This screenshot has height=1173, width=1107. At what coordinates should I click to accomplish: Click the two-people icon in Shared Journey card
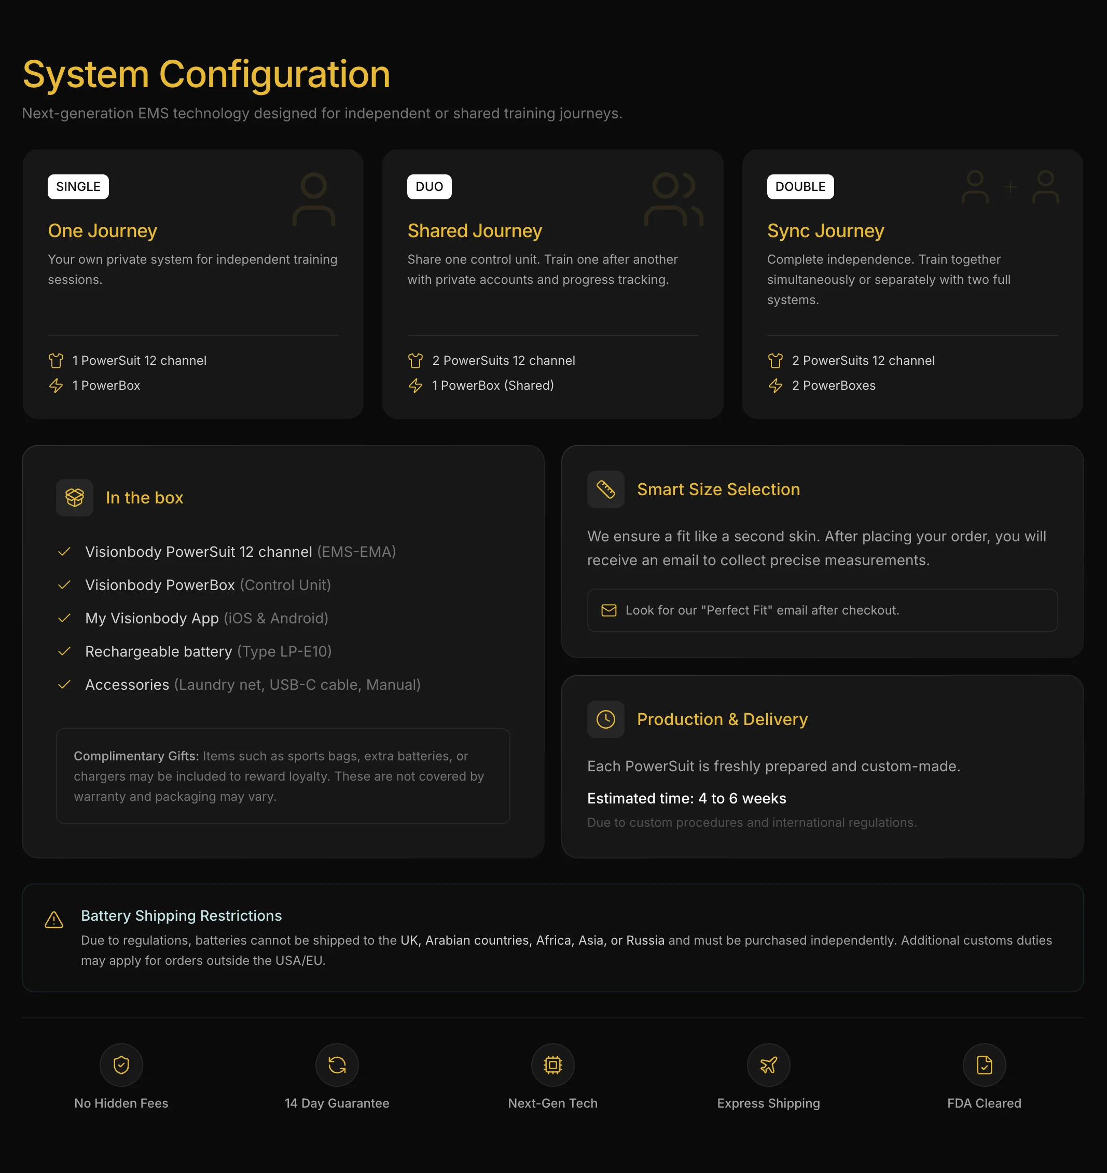673,199
